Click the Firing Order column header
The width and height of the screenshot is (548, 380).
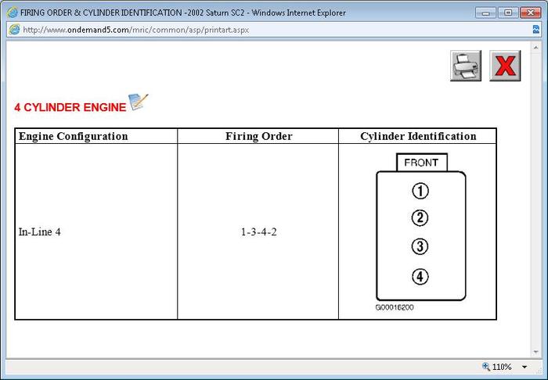(x=258, y=136)
